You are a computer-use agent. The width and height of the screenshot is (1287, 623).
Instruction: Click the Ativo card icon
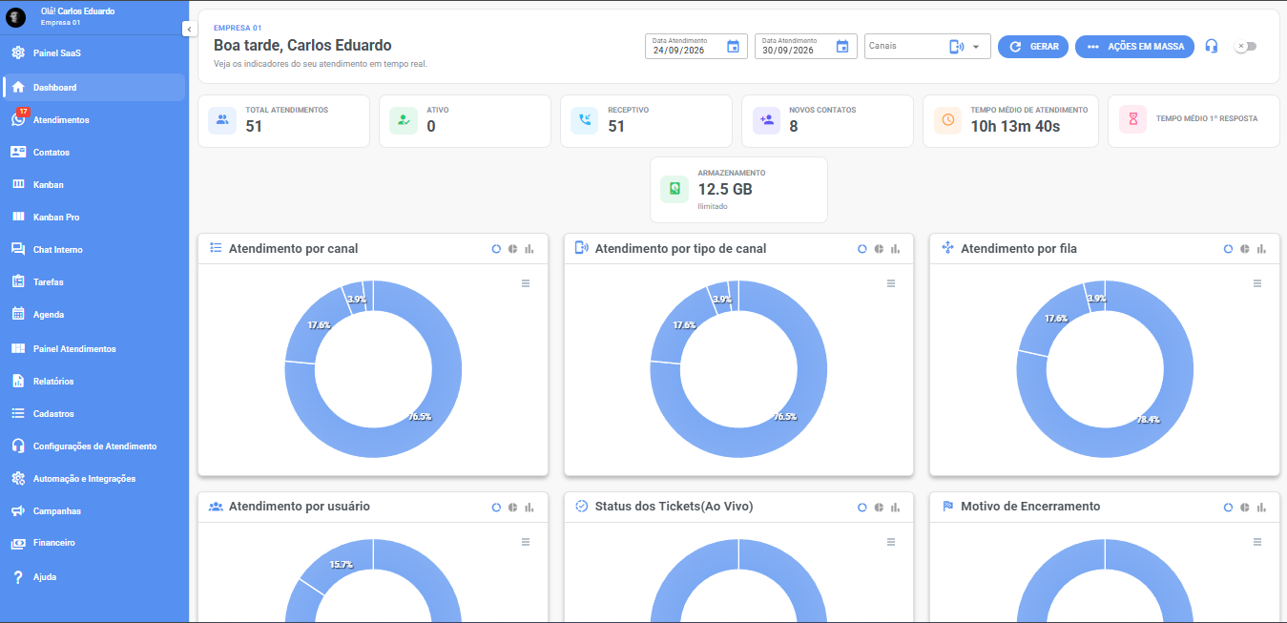click(404, 120)
